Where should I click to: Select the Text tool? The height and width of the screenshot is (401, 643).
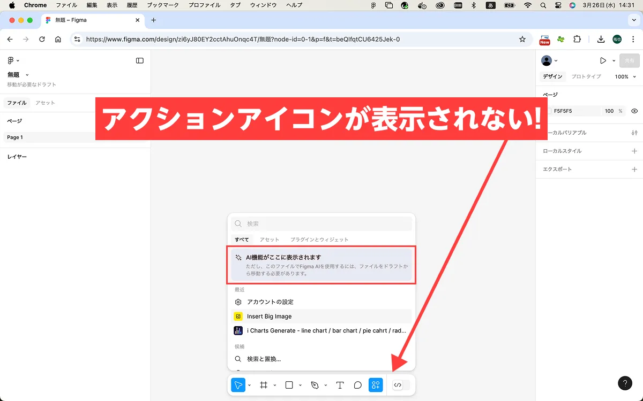340,385
